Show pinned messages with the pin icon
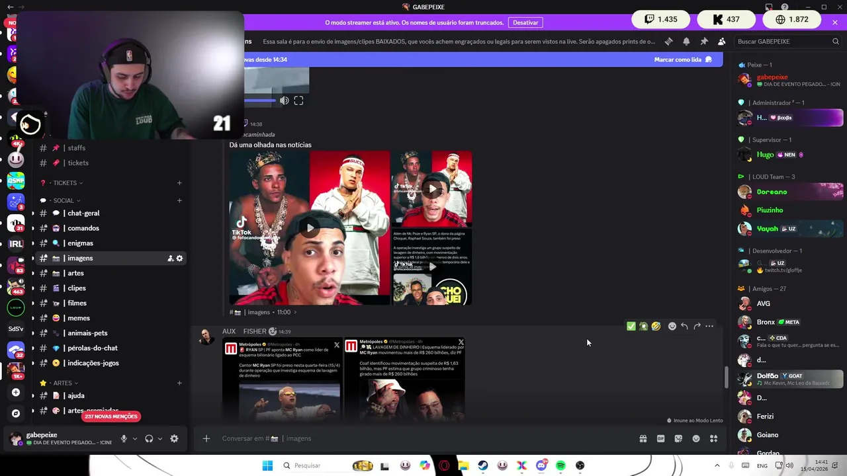The height and width of the screenshot is (476, 847). 704,41
